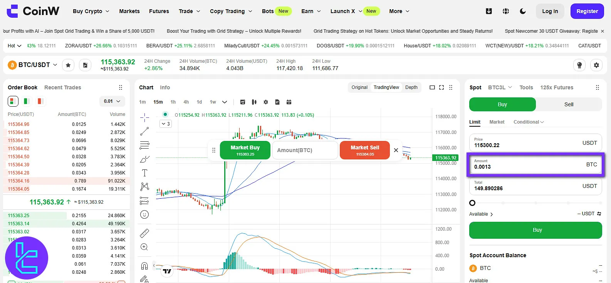Viewport: 611px width, 283px height.
Task: Switch to Recent Trades tab
Action: click(63, 87)
